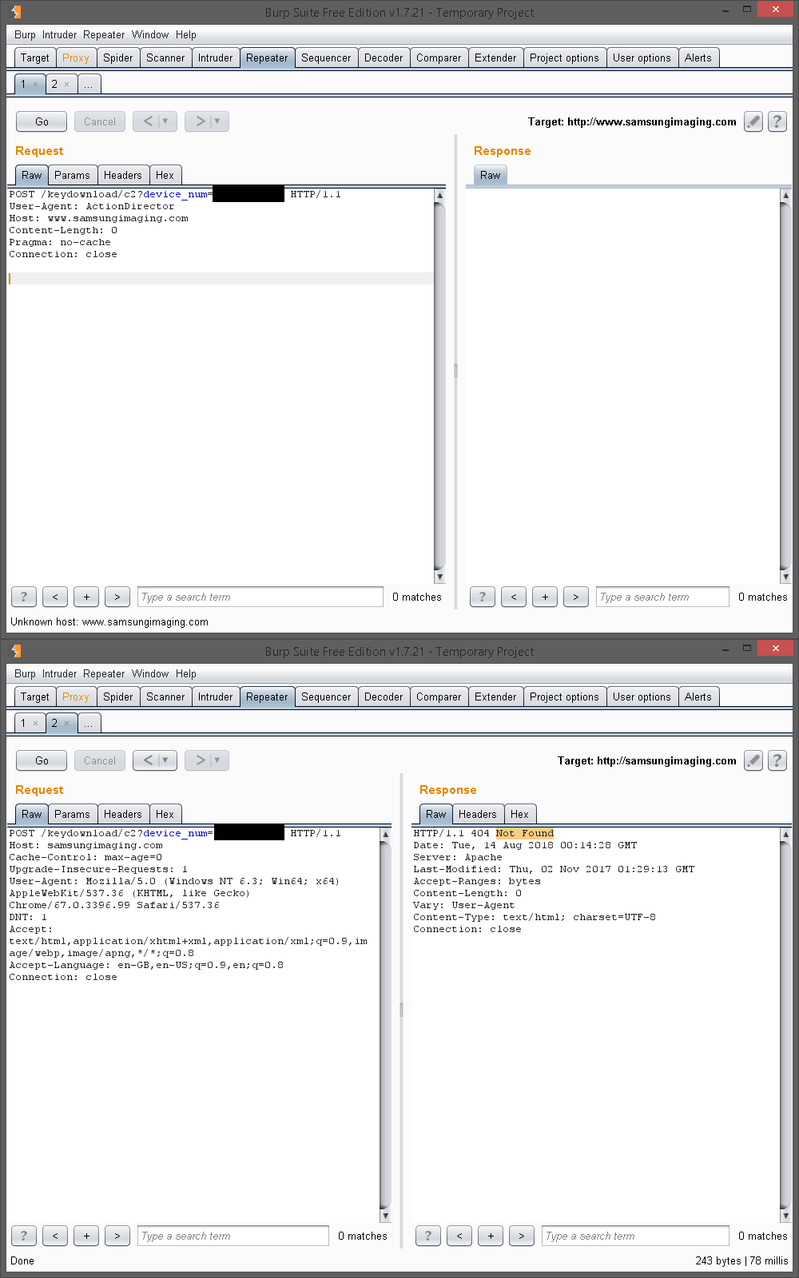Click the request search '+' button in the Unknown host window
The width and height of the screenshot is (799, 1278).
pyautogui.click(x=86, y=597)
